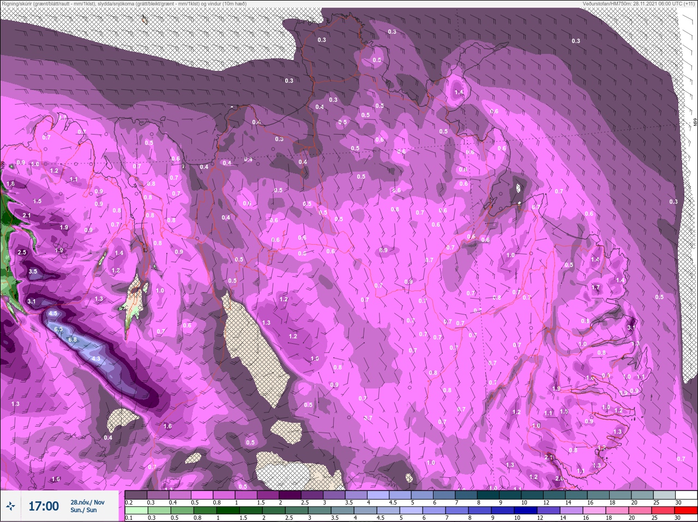The image size is (698, 522).
Task: Select the lower legend swatch between 0.1 and 0.3
Action: pos(136,510)
